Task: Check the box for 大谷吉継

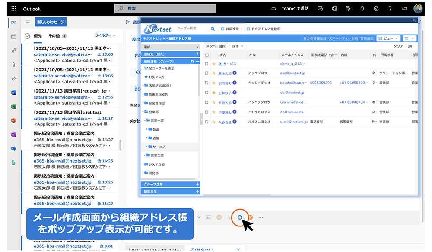Action: 206,122
